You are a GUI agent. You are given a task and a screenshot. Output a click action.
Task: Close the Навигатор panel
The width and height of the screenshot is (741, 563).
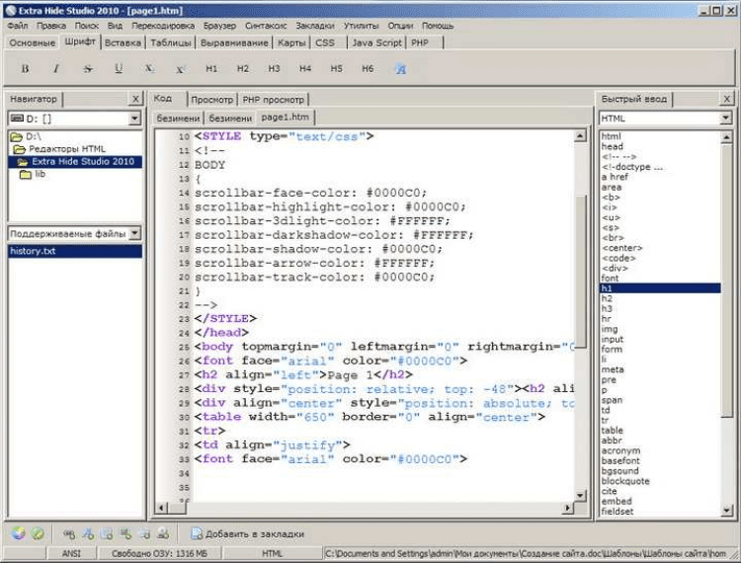tap(135, 100)
